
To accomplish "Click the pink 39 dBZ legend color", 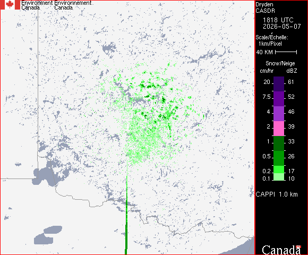I will click(x=279, y=129).
